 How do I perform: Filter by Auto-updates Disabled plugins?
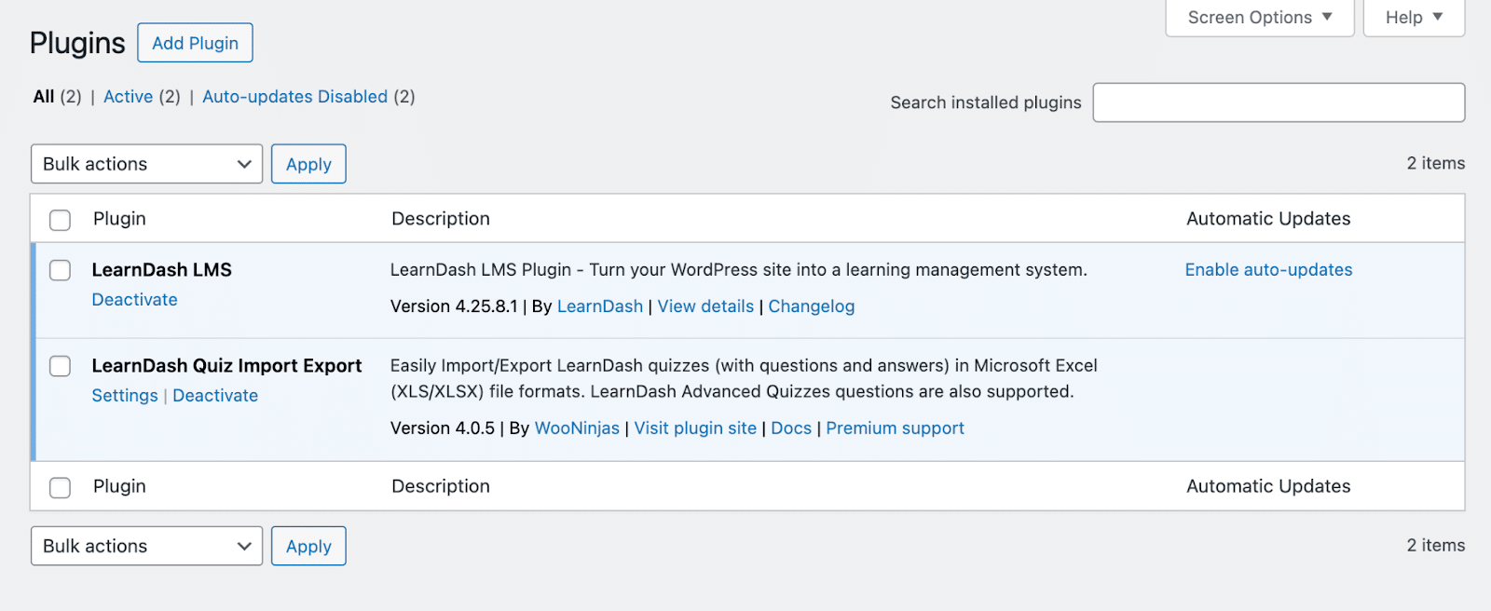294,97
